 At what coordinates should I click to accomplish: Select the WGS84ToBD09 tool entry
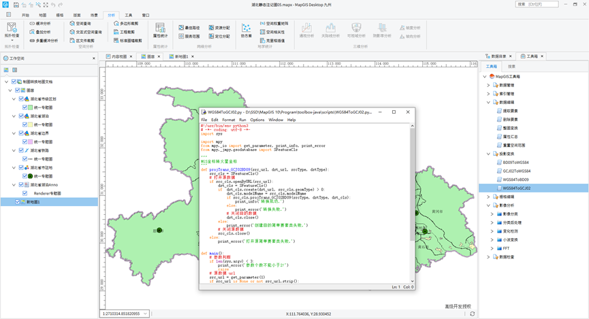tap(517, 180)
